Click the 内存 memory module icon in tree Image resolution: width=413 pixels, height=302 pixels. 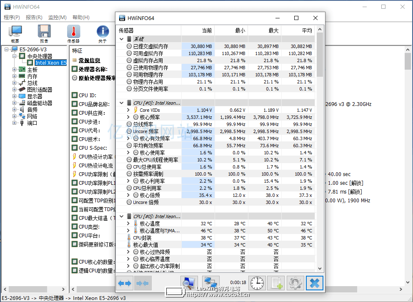coord(22,76)
